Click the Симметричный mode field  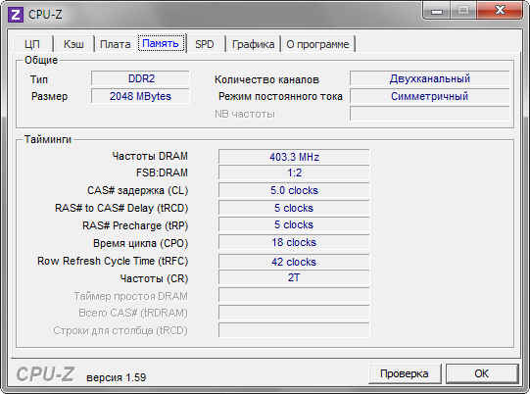click(430, 96)
